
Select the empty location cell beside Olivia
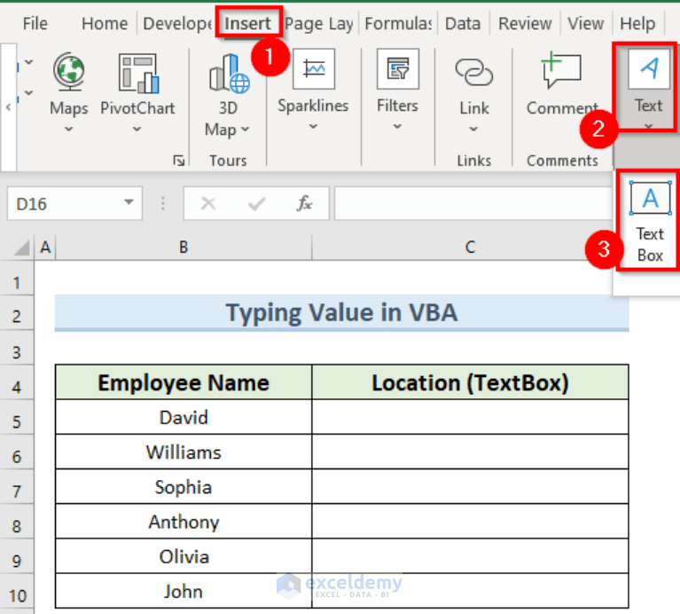470,556
